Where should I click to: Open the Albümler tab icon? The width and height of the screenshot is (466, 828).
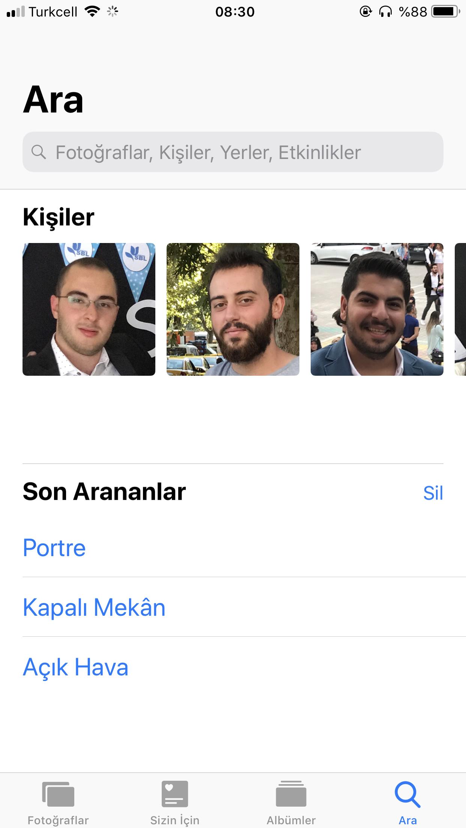coord(291,793)
